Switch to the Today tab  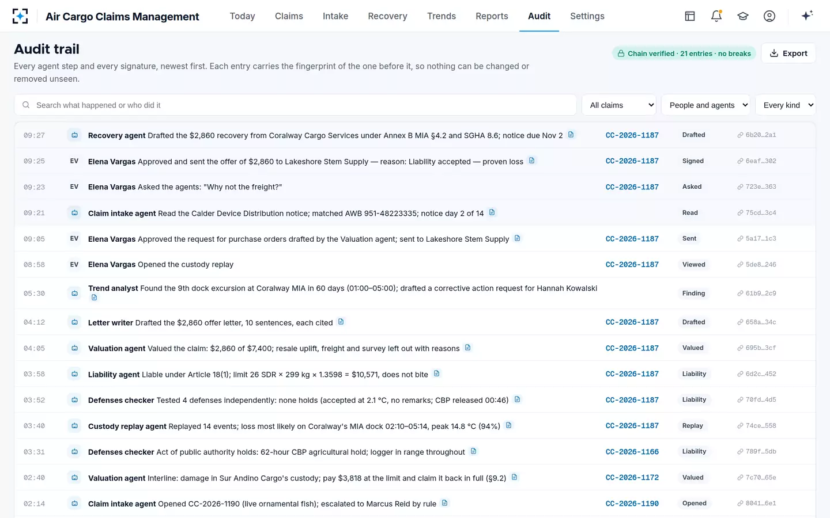click(242, 16)
